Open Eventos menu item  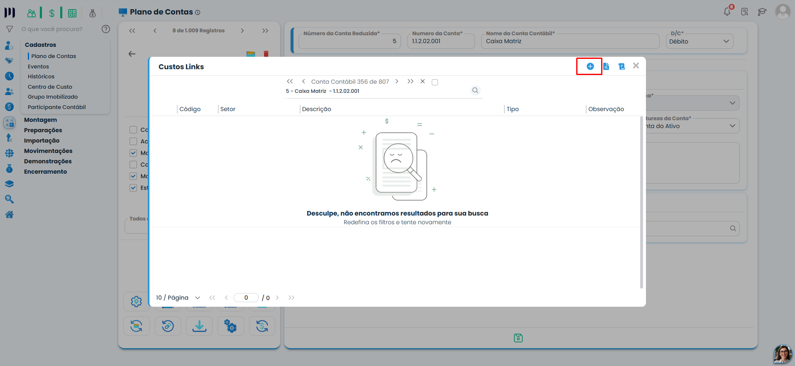38,66
